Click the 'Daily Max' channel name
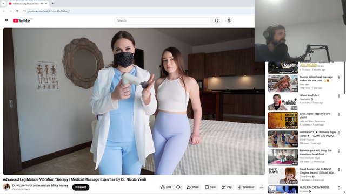 coord(304,84)
